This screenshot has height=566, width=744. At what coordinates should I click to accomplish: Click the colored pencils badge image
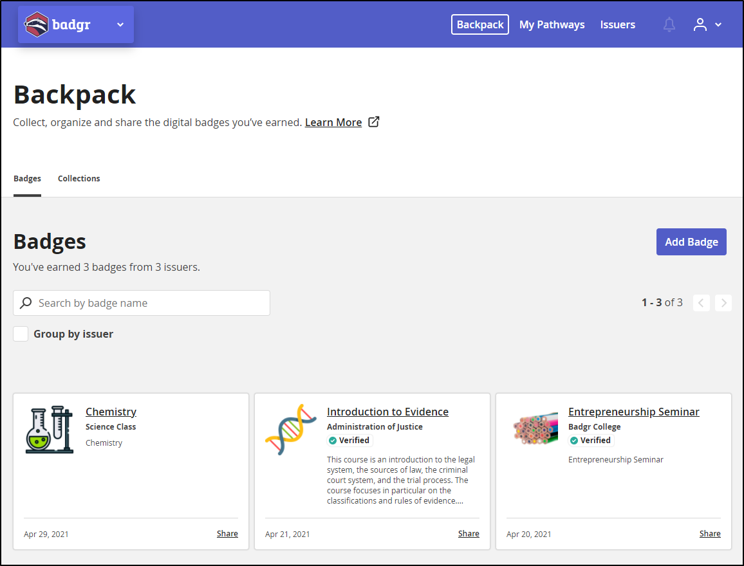pos(535,428)
